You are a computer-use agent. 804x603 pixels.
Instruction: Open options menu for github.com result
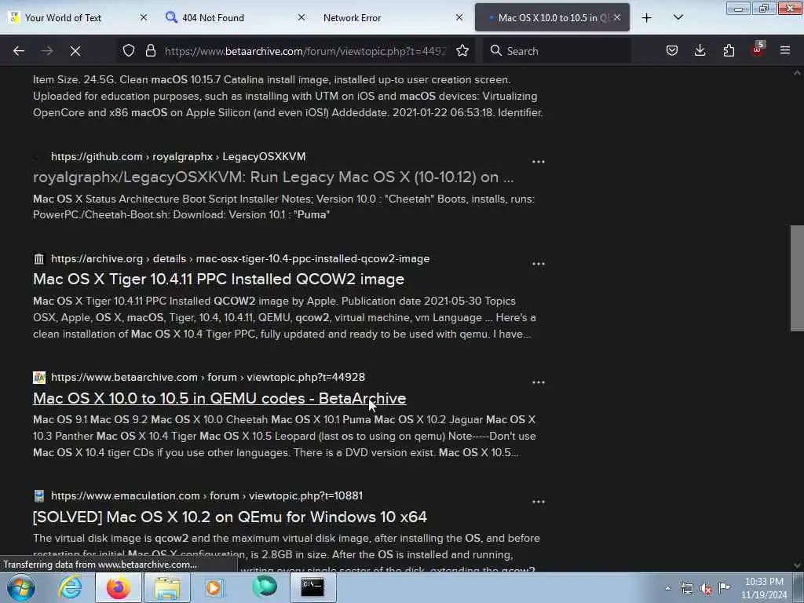(538, 162)
